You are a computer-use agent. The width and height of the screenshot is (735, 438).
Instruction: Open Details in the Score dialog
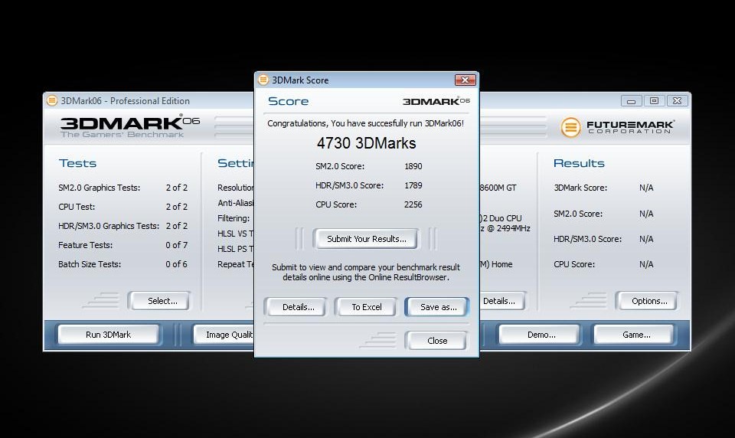(x=298, y=307)
